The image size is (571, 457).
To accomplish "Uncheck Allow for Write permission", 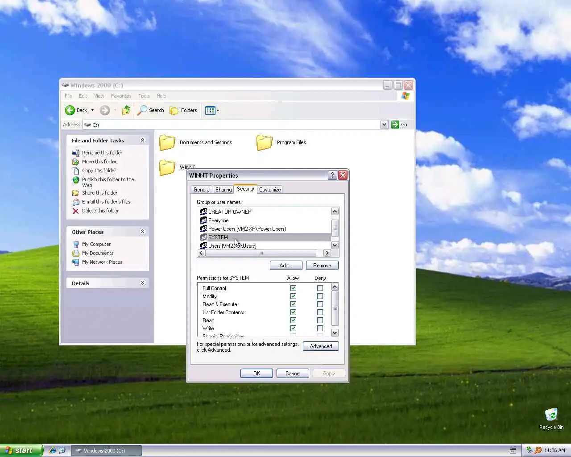I will 293,328.
